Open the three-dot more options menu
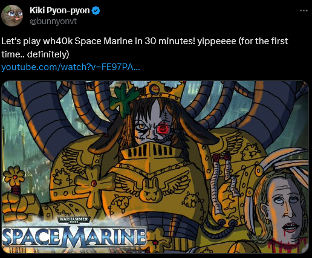This screenshot has width=312, height=258. click(x=304, y=10)
